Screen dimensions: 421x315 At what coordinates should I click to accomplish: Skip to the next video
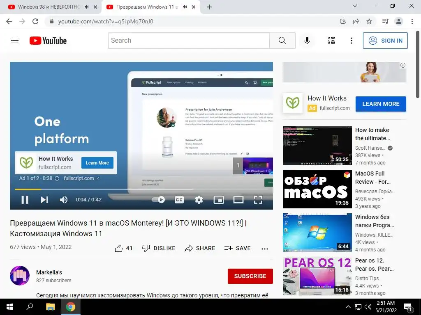click(x=44, y=200)
